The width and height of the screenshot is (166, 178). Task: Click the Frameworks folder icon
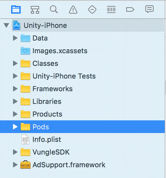pos(25,89)
